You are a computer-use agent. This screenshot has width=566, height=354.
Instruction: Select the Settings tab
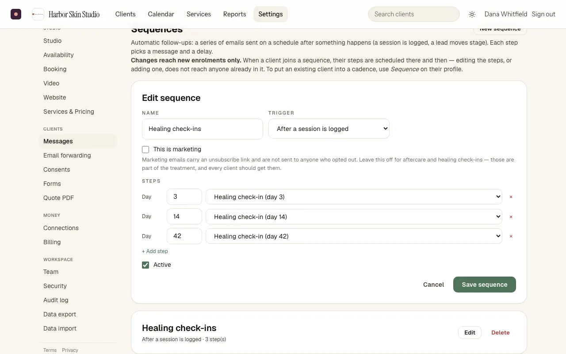click(x=271, y=14)
